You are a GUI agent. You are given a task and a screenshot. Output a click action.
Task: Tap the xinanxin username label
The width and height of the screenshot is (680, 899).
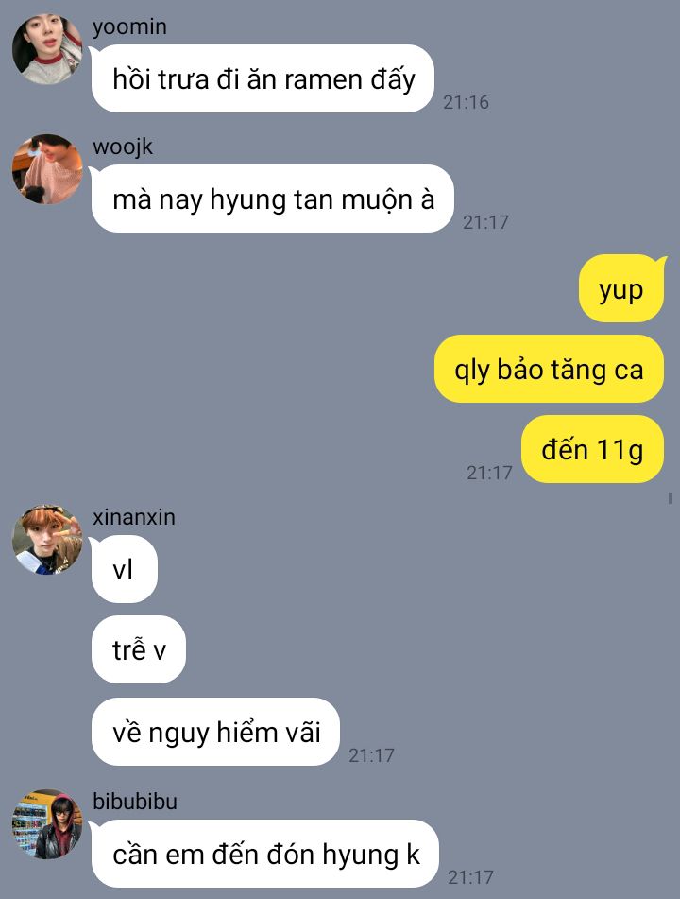pyautogui.click(x=134, y=516)
